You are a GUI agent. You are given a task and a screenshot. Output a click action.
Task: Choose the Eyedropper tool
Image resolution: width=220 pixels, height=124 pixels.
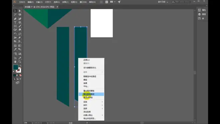15,49
